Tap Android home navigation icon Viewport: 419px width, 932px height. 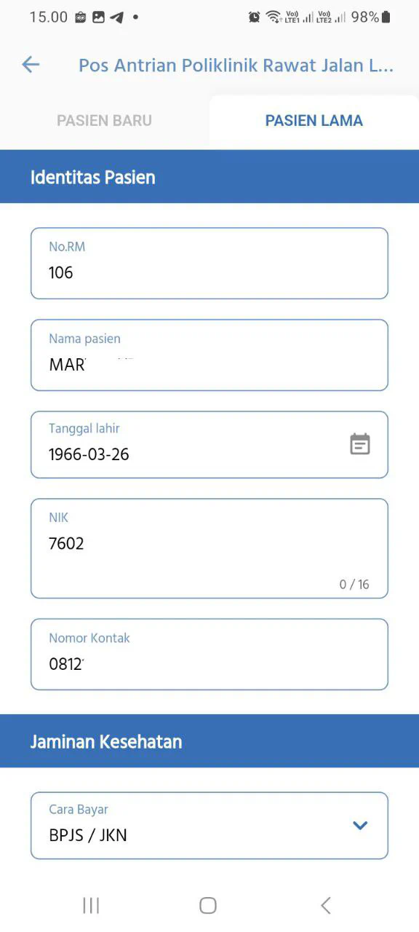click(208, 905)
